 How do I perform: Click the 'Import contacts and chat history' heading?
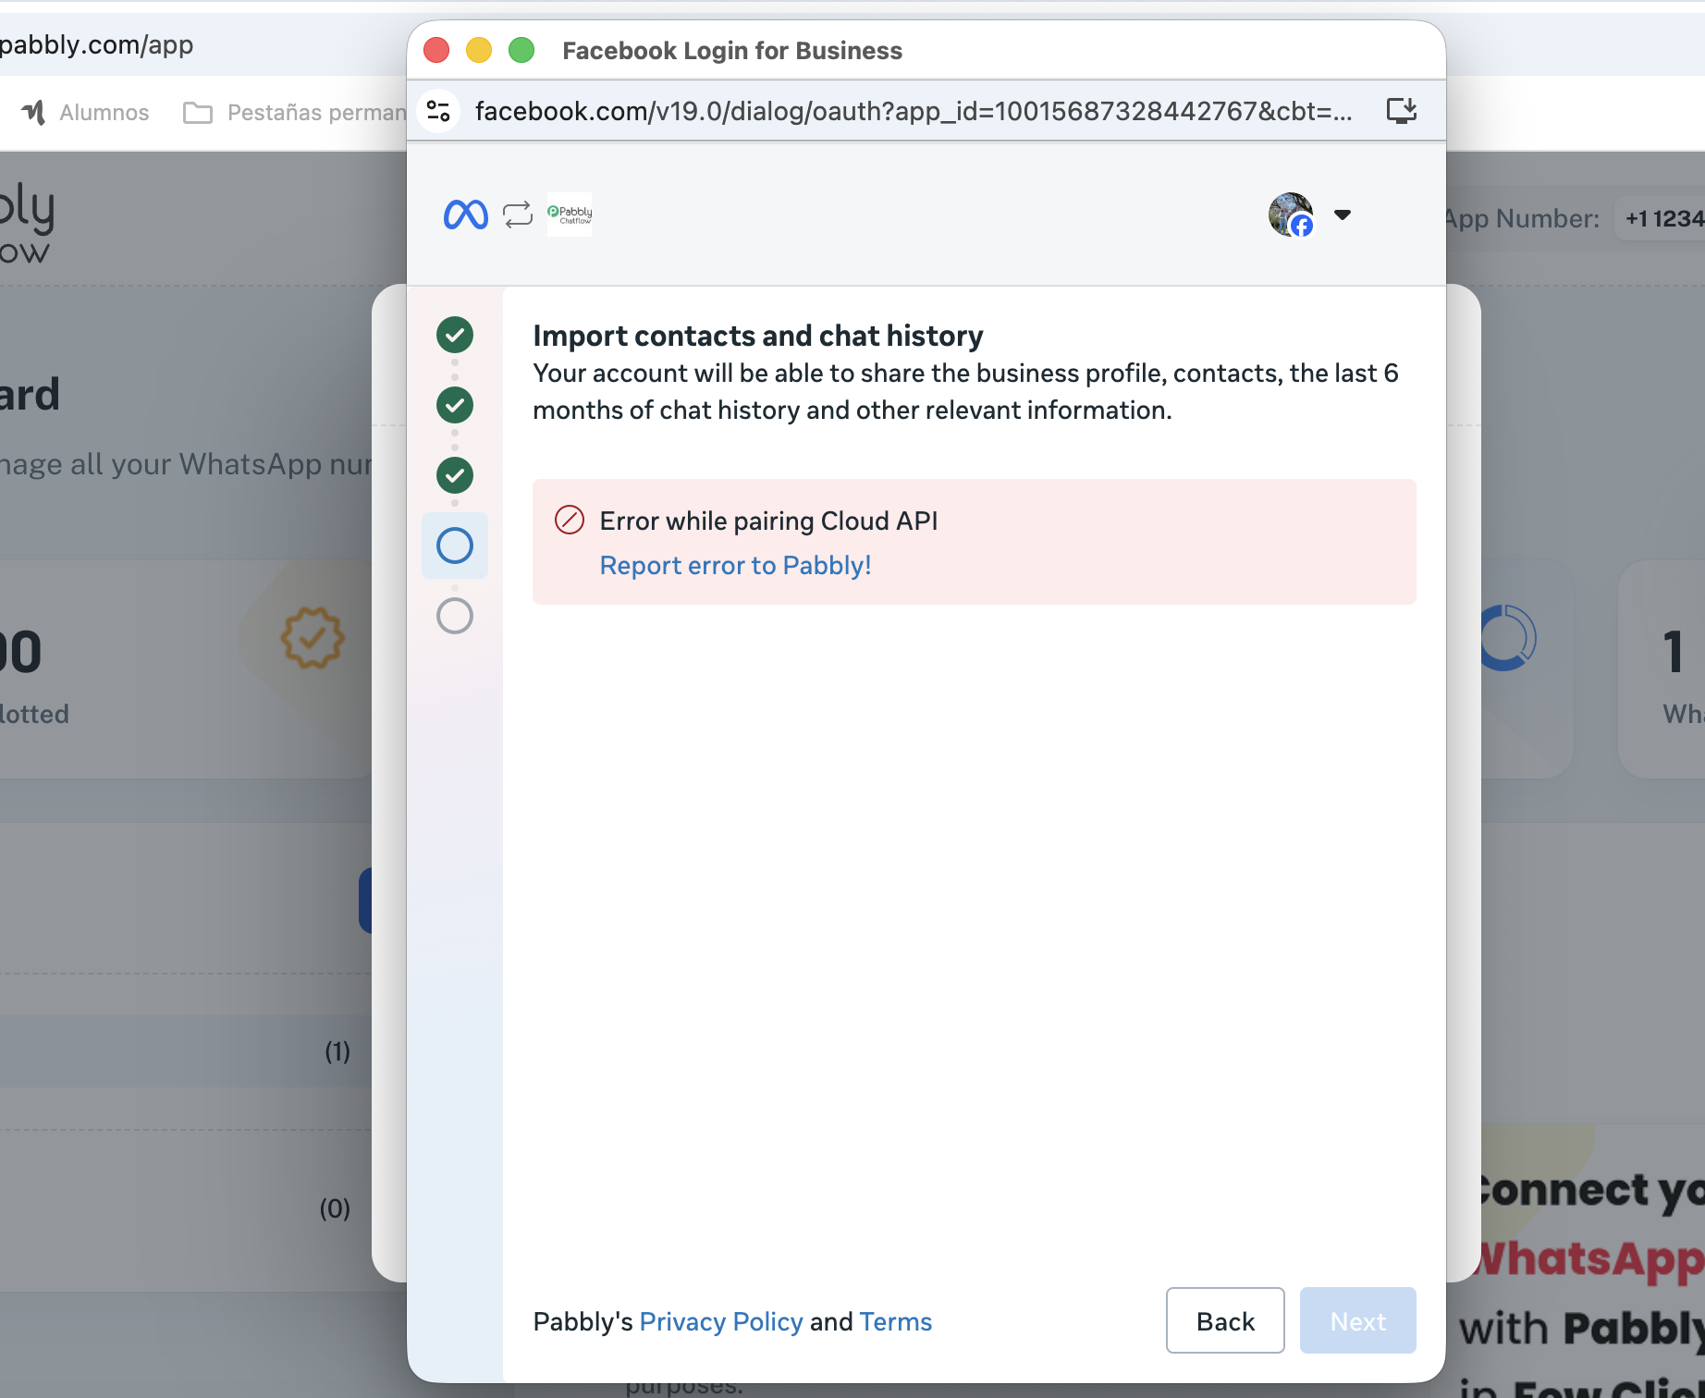click(758, 336)
